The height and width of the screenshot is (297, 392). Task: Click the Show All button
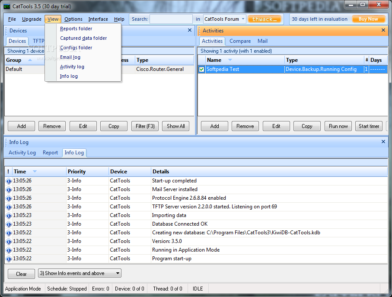point(176,126)
